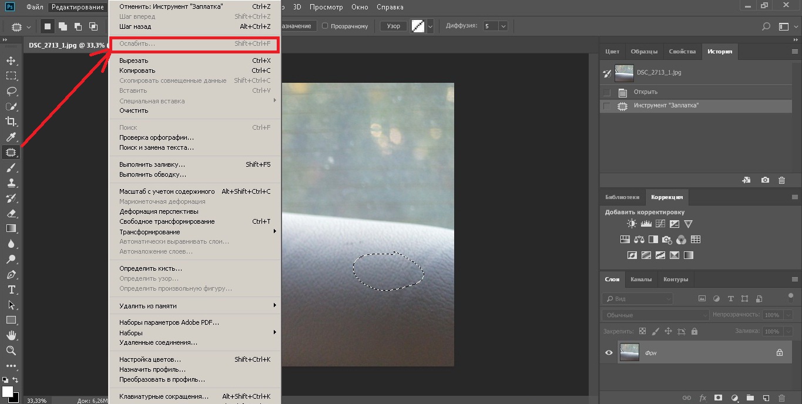Click the pattern preview swatch in options bar
Image resolution: width=802 pixels, height=404 pixels.
coord(418,26)
